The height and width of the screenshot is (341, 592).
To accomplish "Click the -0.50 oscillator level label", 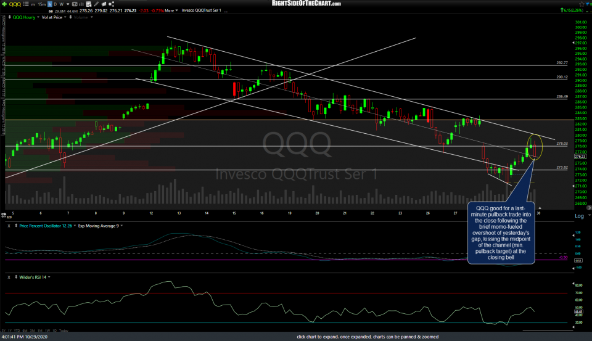I will pos(563,257).
